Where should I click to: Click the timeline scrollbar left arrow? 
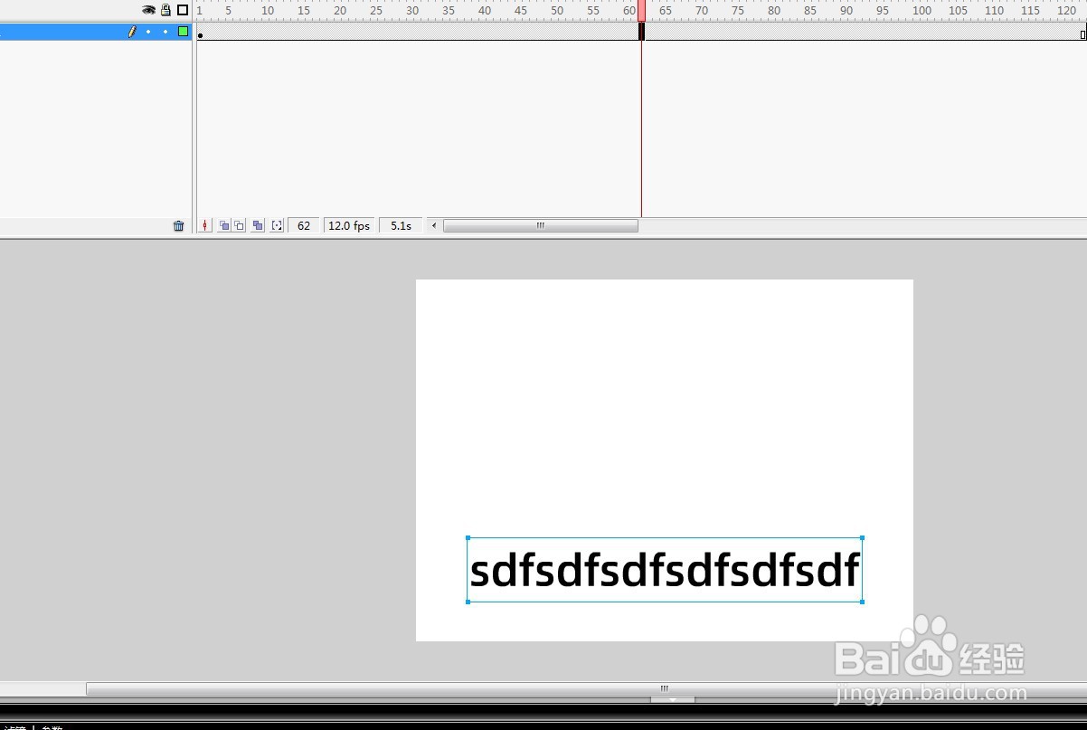click(x=434, y=225)
